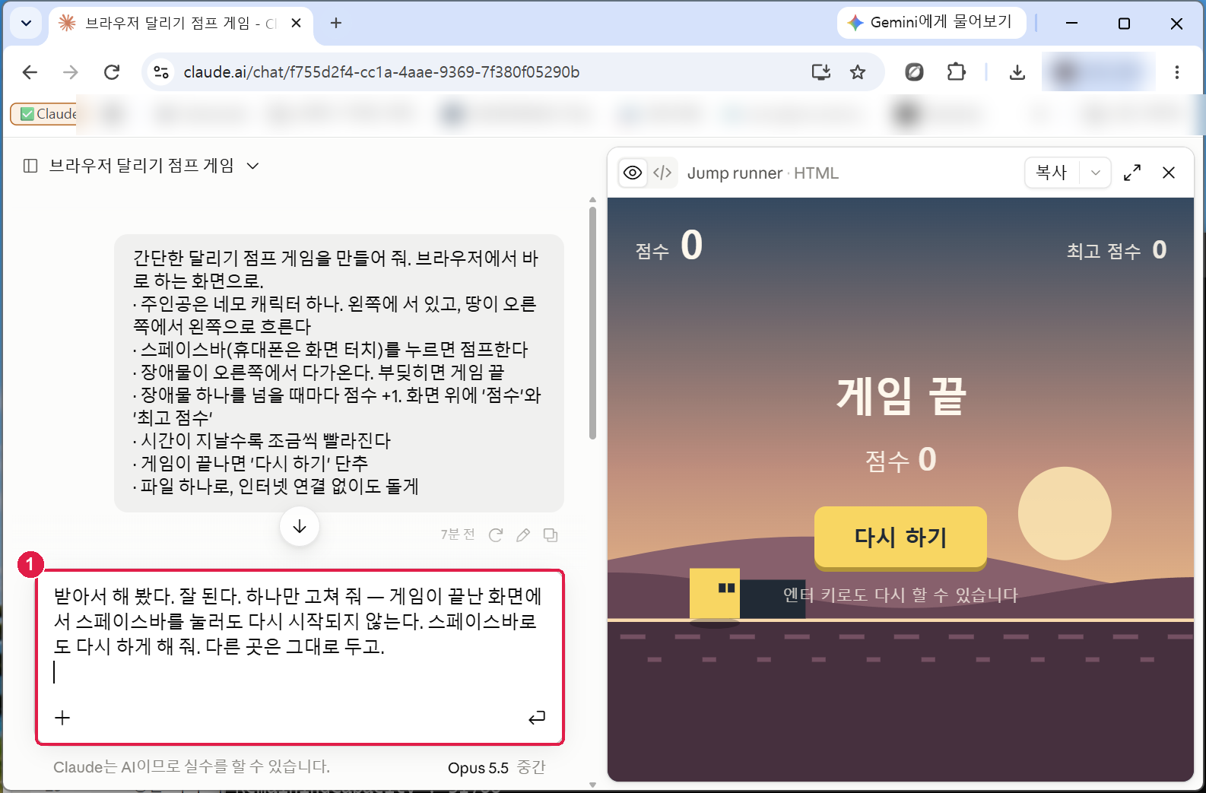Expand the artifact to fullscreen

[x=1132, y=173]
